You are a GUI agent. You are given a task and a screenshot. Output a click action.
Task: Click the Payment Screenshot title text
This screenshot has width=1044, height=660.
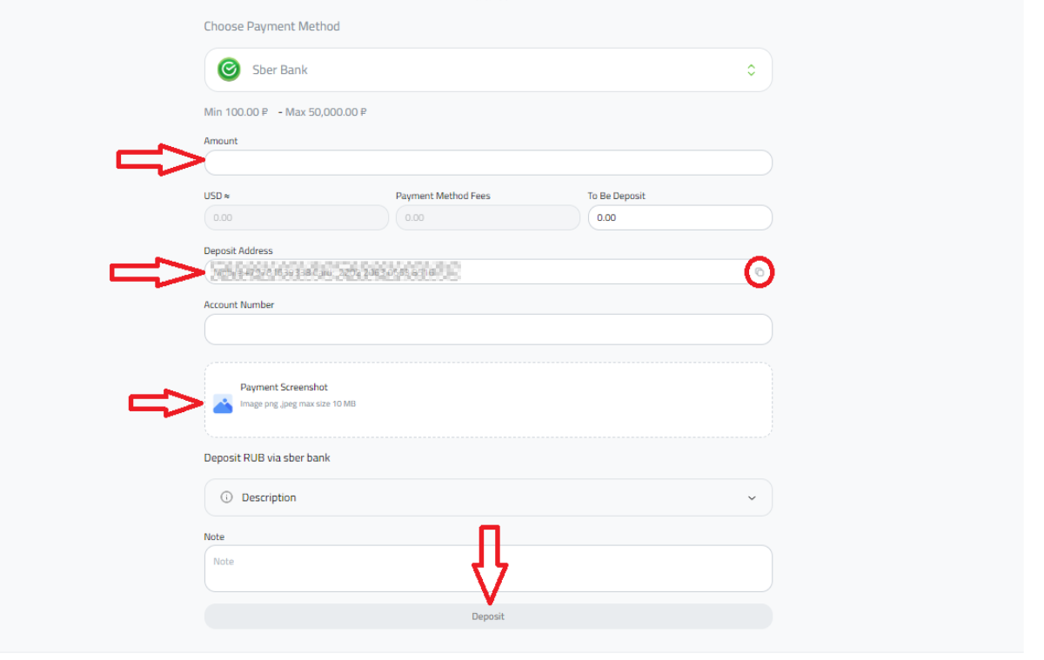pyautogui.click(x=284, y=387)
